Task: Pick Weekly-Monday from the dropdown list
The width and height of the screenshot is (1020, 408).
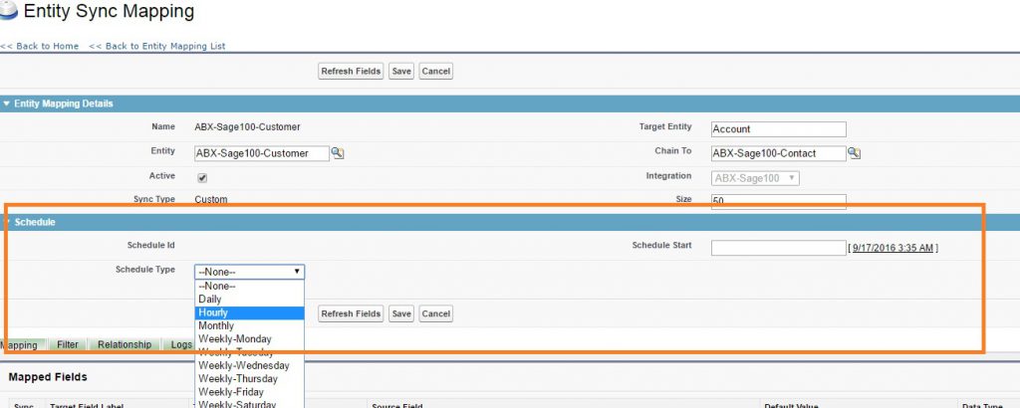Action: pyautogui.click(x=249, y=339)
